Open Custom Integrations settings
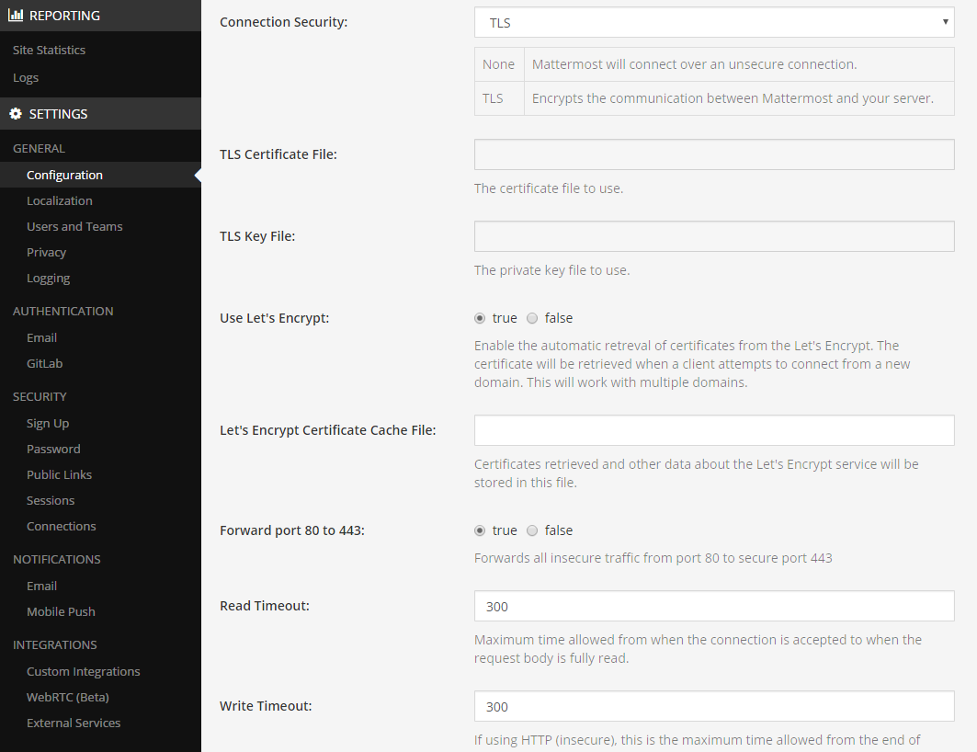 [84, 672]
